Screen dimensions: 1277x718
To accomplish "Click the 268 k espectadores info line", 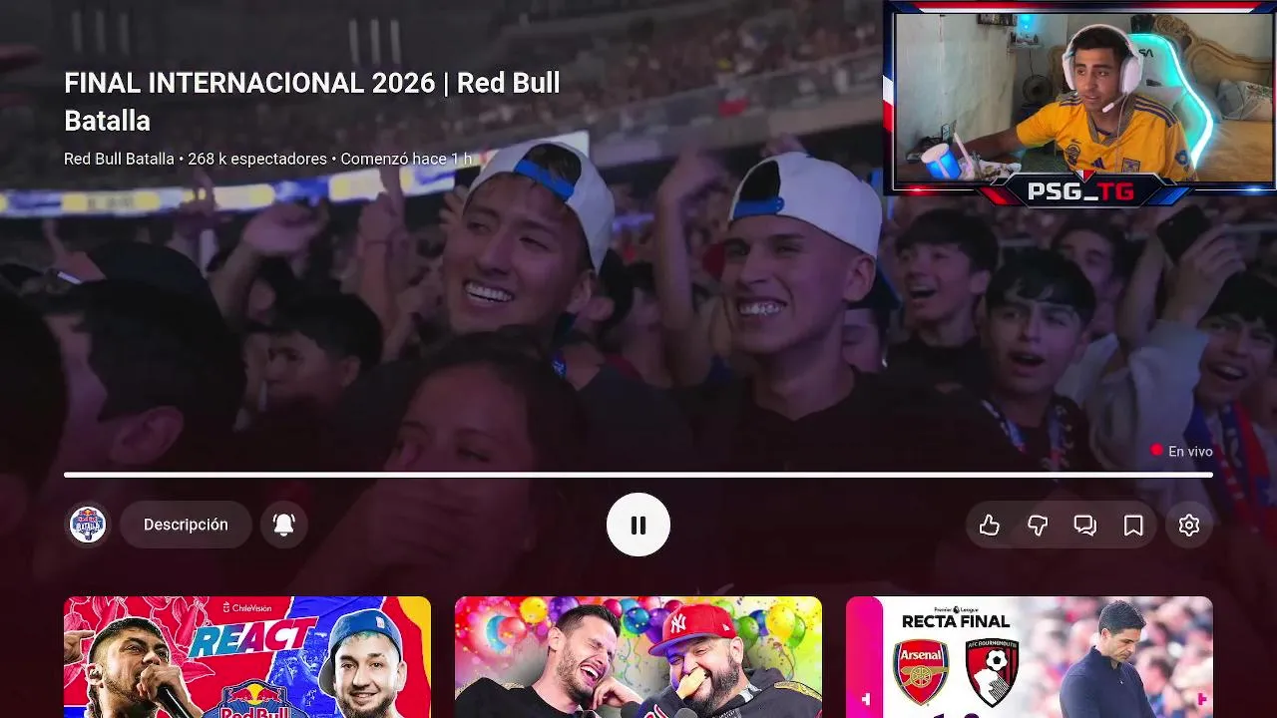I will (x=267, y=159).
